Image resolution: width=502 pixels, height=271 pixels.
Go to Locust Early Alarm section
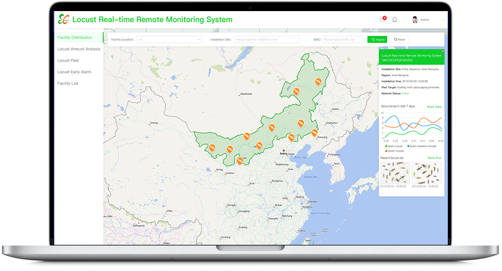(x=74, y=72)
